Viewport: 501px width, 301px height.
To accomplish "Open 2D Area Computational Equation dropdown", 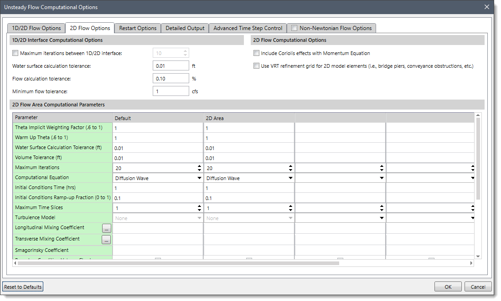I will tap(290, 178).
